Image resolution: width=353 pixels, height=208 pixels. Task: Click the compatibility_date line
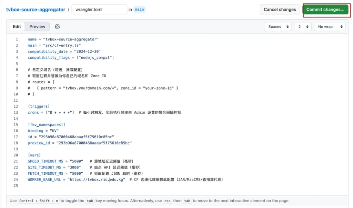64,51
